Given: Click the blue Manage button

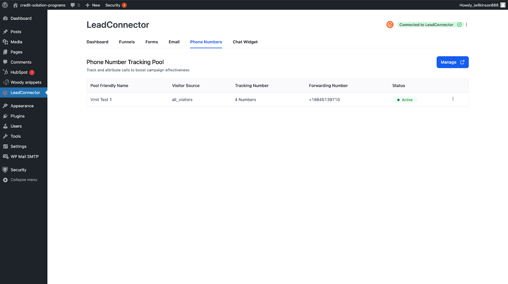Looking at the screenshot, I should click(452, 62).
